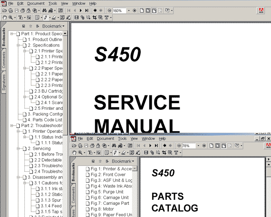Click binoculars Find icon in top toolbar

point(46,10)
